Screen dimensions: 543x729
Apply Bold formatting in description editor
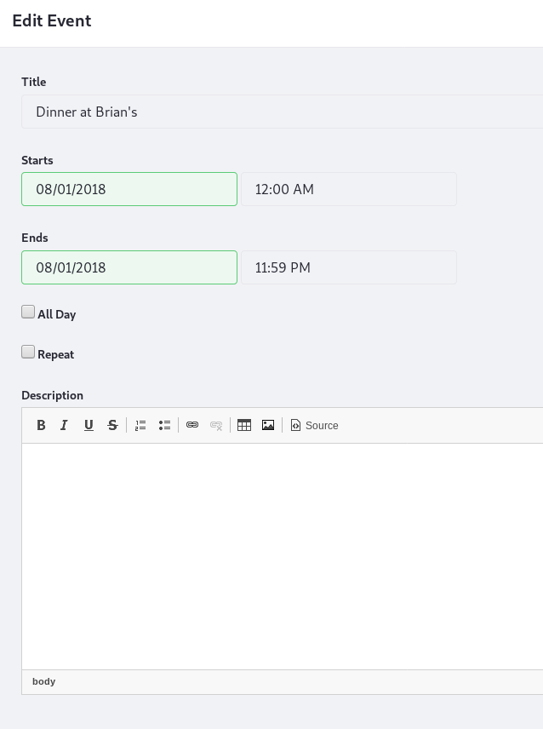41,425
